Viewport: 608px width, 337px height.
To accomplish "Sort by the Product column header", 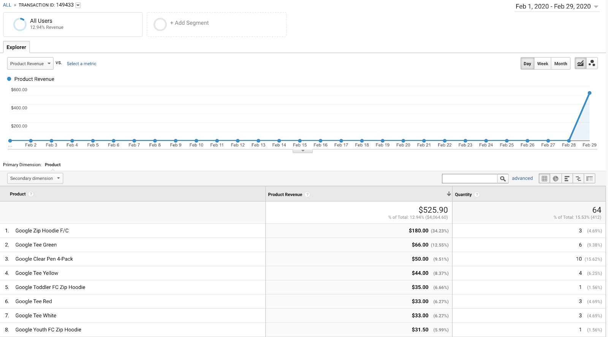I will click(x=18, y=194).
